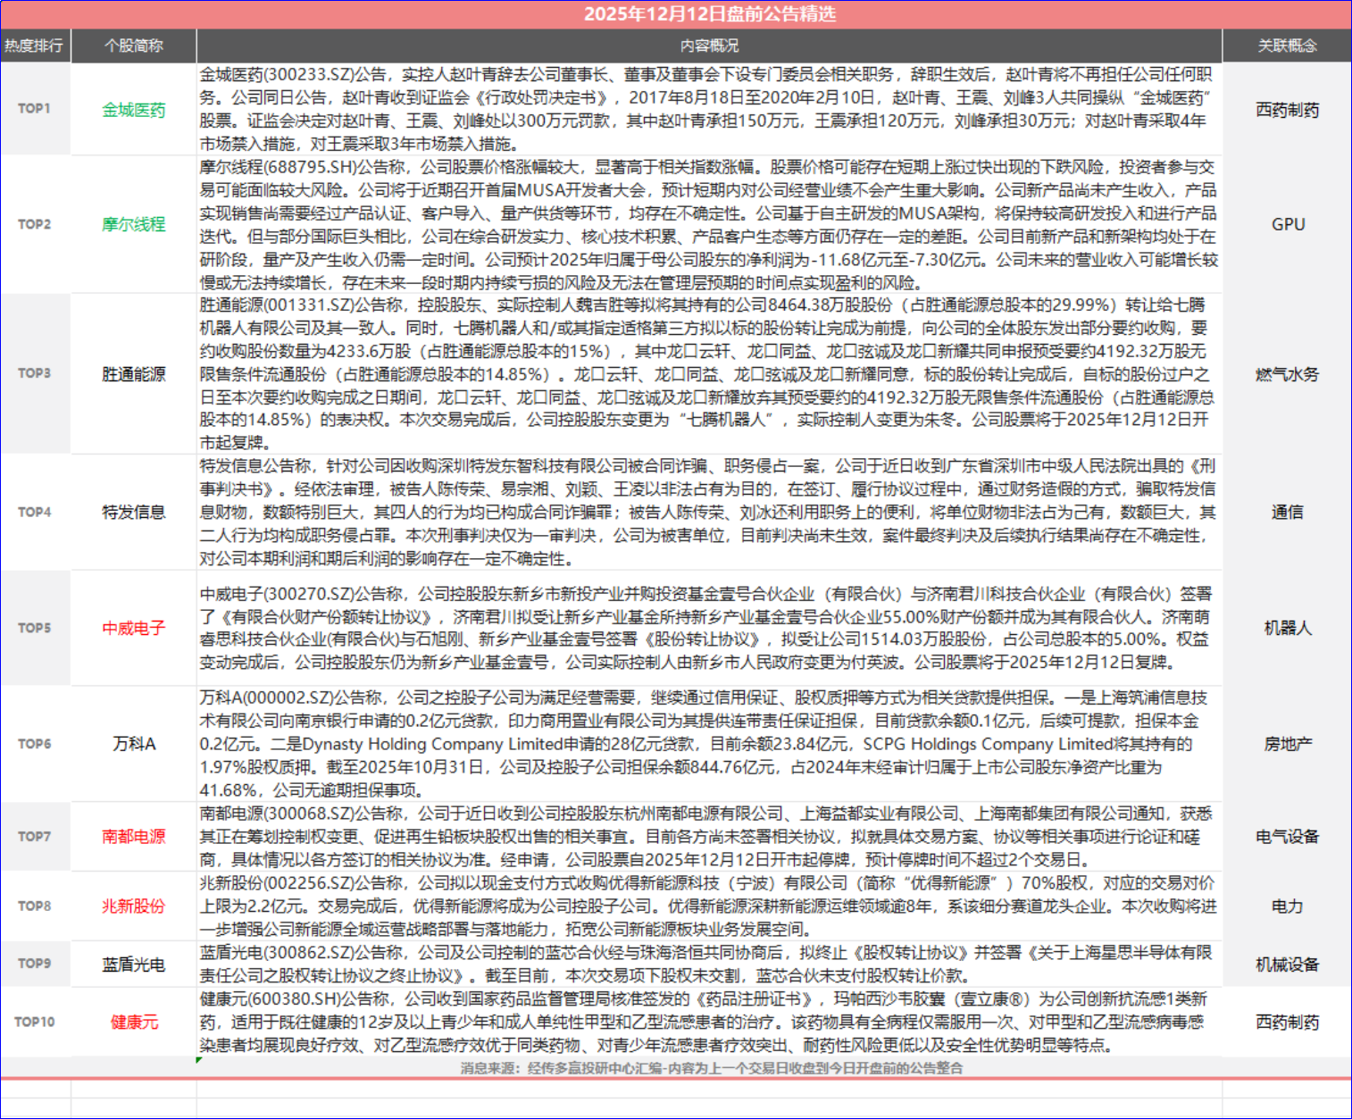This screenshot has width=1352, height=1119.
Task: Select the TOP9 rank cell
Action: point(35,964)
